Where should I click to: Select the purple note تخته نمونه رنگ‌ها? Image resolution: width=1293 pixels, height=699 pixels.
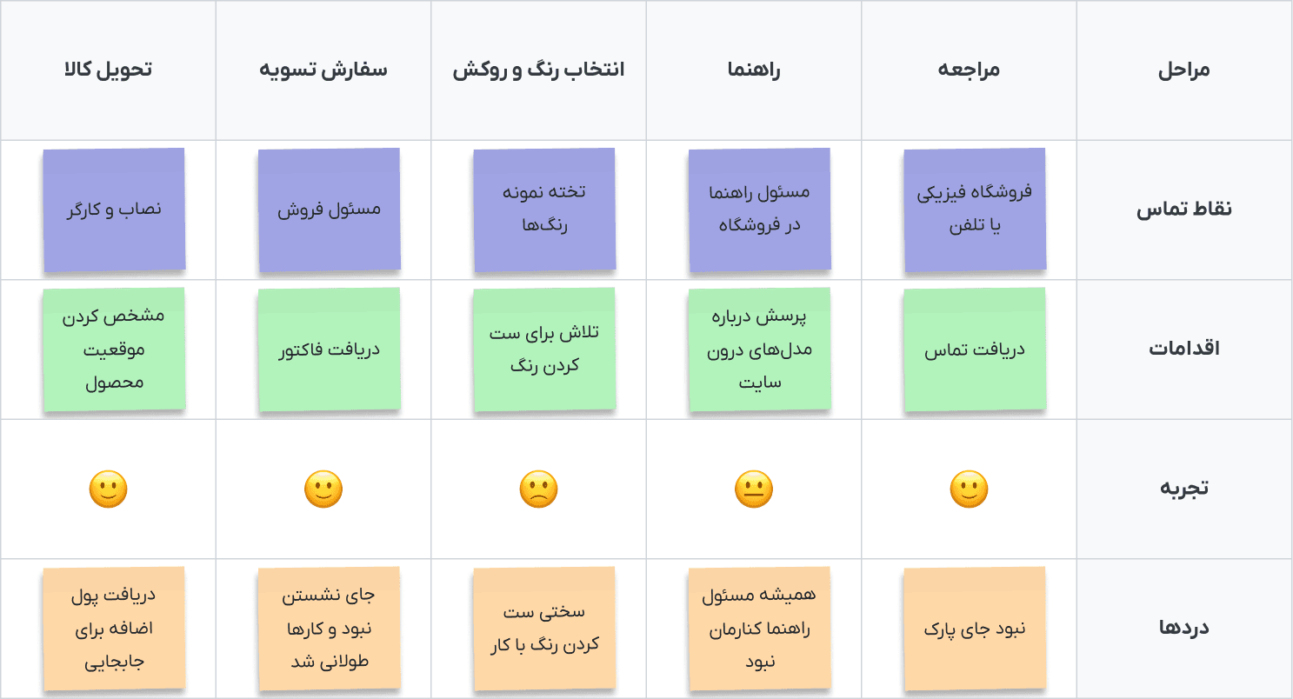click(544, 210)
